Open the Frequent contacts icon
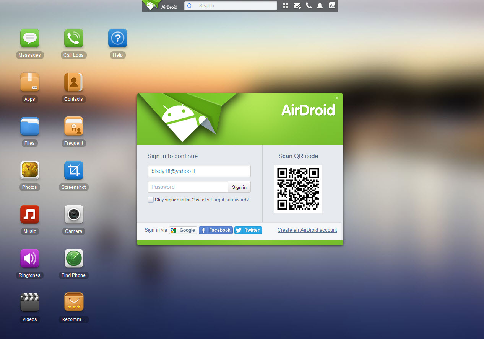 click(x=74, y=126)
